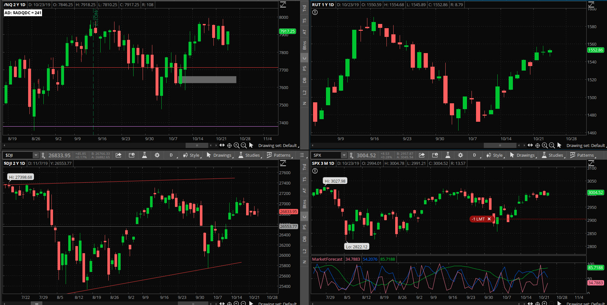
Task: Click into the $DJI symbol input field
Action: click(18, 155)
